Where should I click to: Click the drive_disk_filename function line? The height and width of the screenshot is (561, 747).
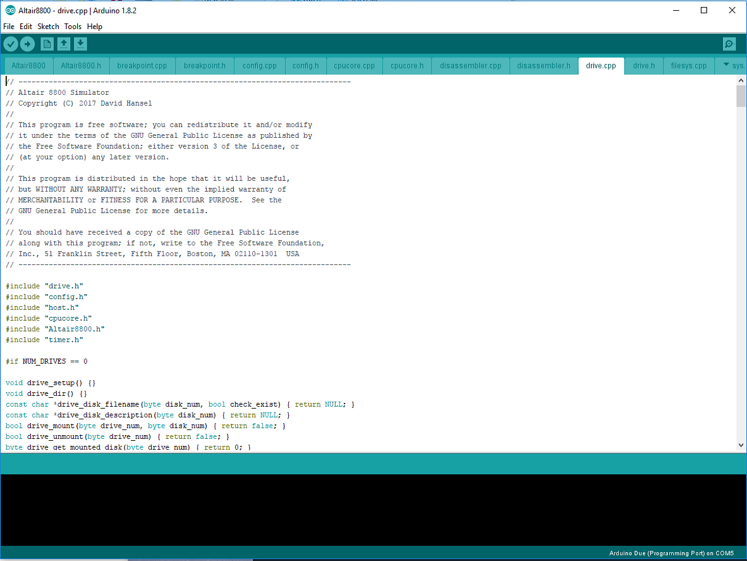[180, 405]
